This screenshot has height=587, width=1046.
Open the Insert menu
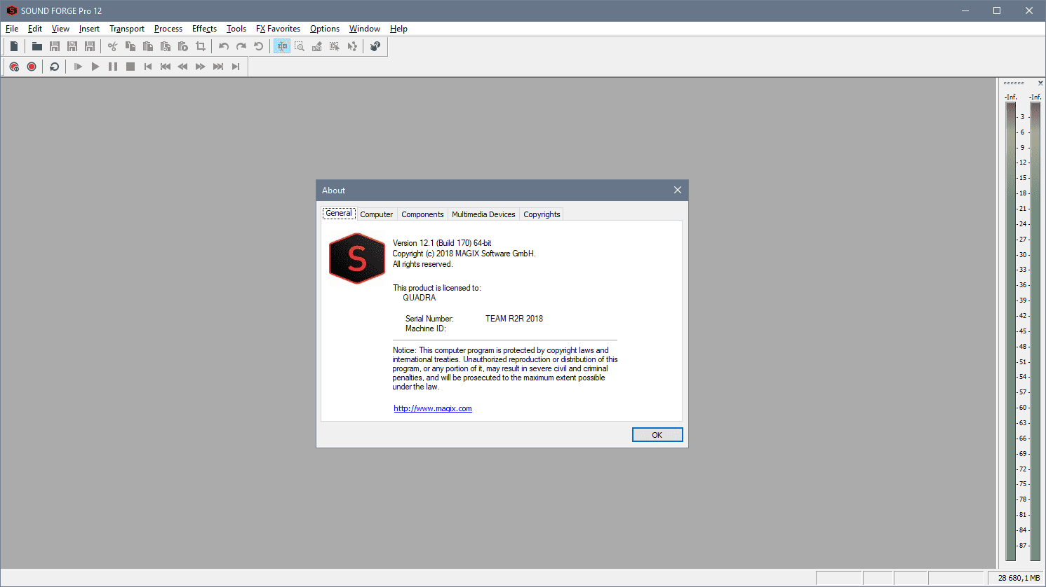tap(89, 29)
